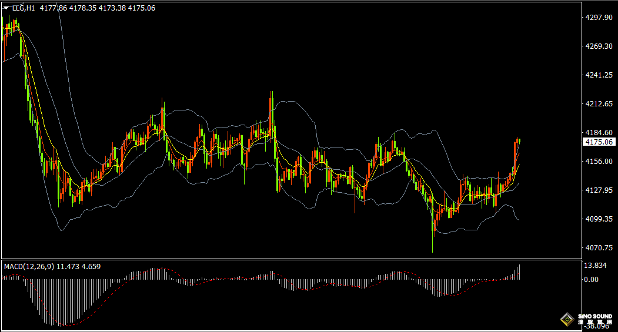Click the price scale value 4156.00
The image size is (618, 332).
pyautogui.click(x=599, y=161)
